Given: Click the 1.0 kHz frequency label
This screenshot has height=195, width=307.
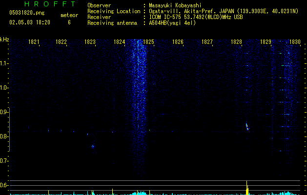Looking at the screenshot, I should [x=4, y=88].
